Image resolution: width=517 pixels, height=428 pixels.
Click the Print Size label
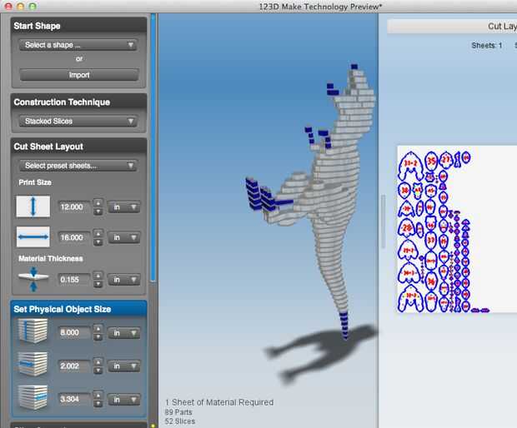(35, 182)
